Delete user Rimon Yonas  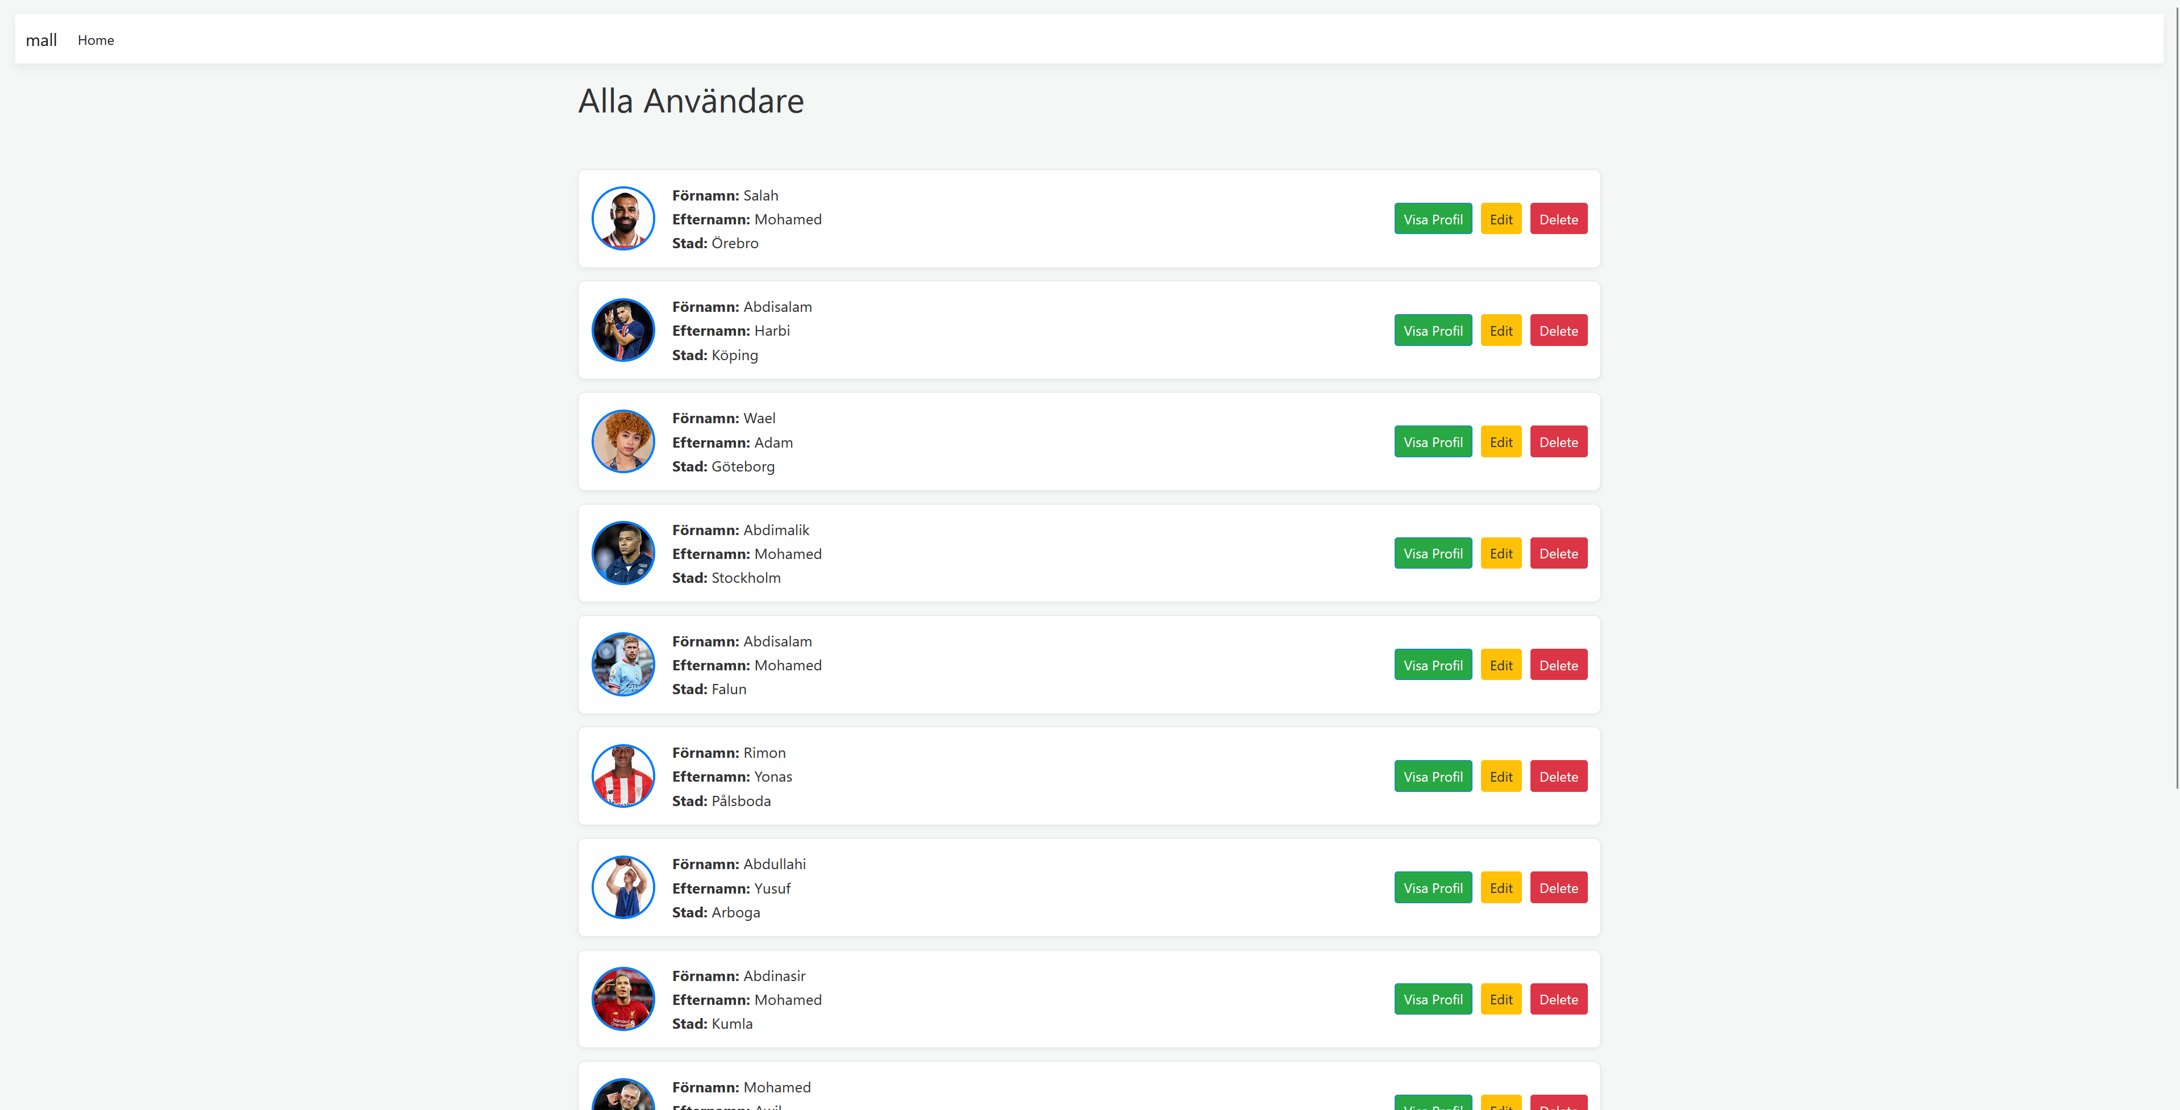[x=1558, y=777]
